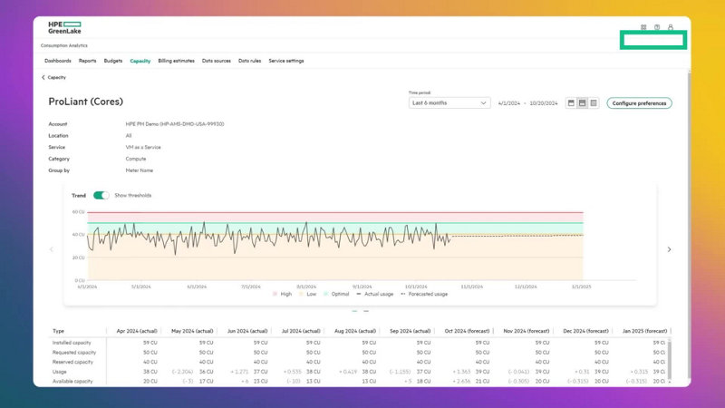Go back to Capacity via breadcrumb
Image resolution: width=725 pixels, height=408 pixels.
click(53, 77)
